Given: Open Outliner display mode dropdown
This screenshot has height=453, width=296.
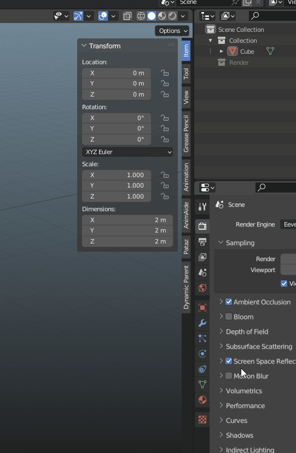Looking at the screenshot, I should coord(228,16).
